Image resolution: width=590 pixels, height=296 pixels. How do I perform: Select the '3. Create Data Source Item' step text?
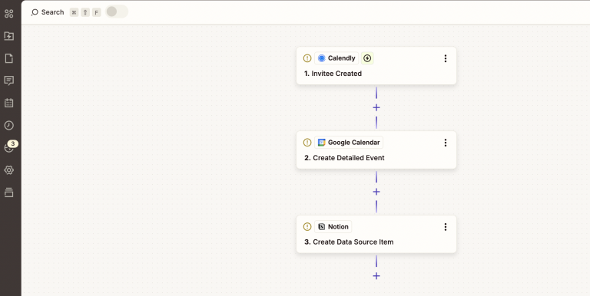[349, 242]
